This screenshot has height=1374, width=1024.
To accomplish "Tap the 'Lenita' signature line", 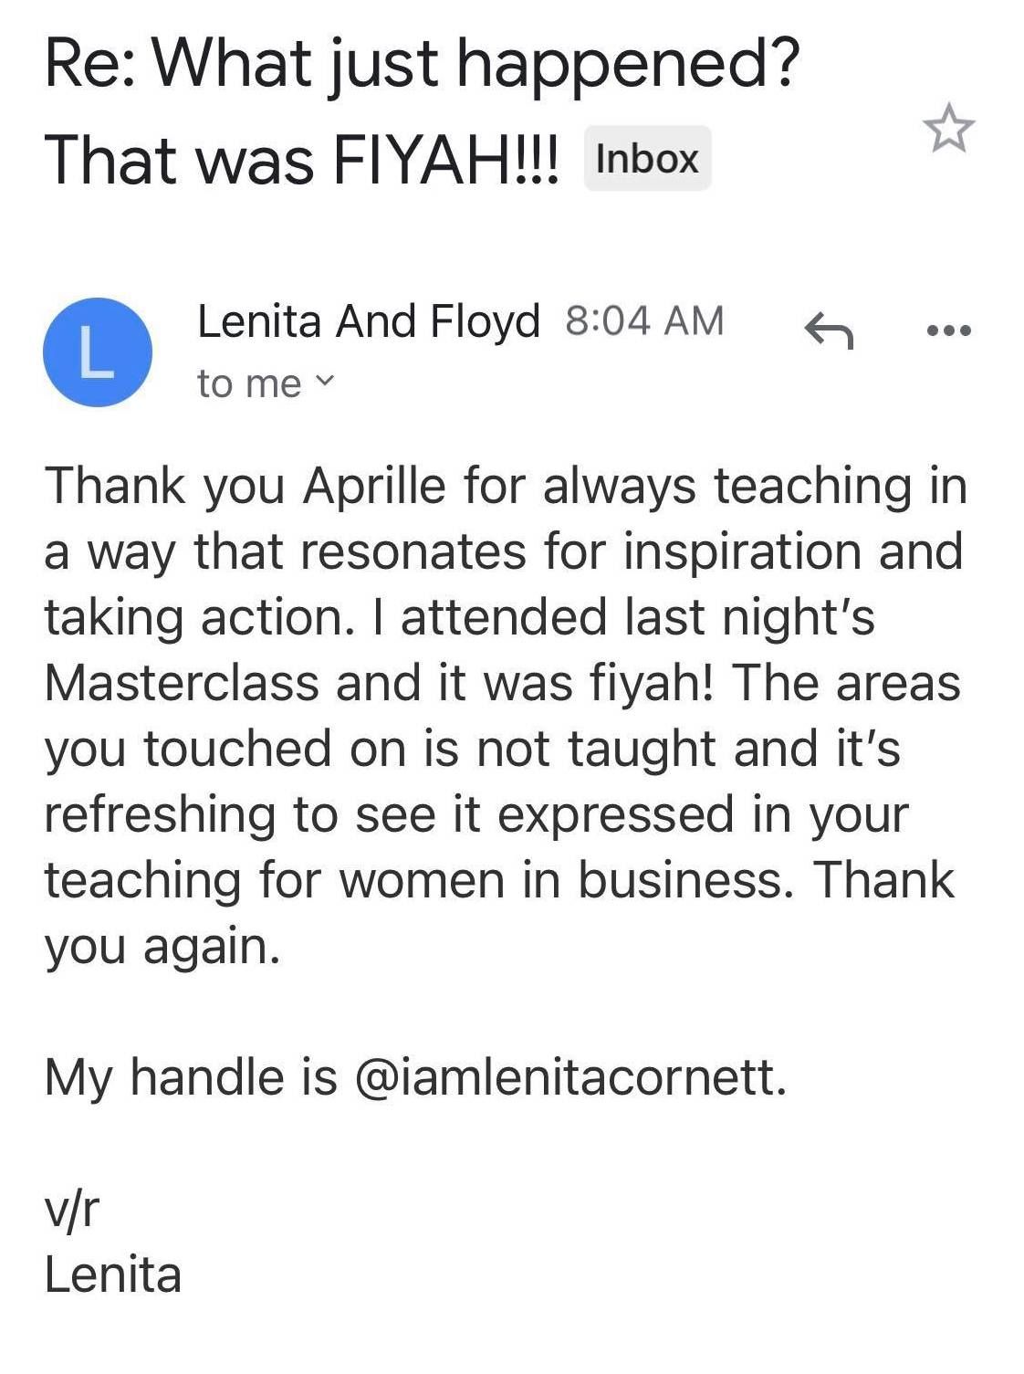I will [113, 1274].
